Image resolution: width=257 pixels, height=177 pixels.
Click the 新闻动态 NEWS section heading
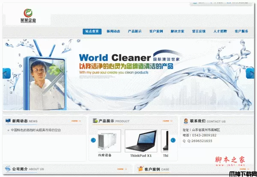[25, 121]
